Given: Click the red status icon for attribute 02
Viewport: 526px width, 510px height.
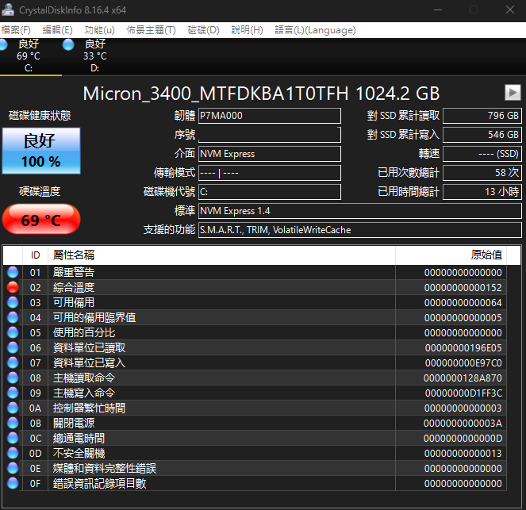Looking at the screenshot, I should click(x=13, y=287).
